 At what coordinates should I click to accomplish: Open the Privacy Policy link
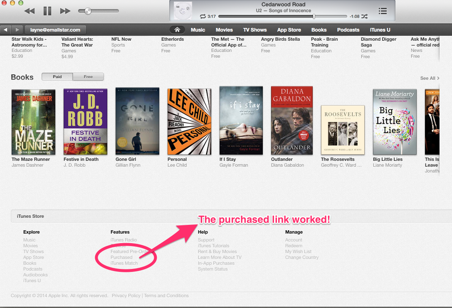click(126, 296)
